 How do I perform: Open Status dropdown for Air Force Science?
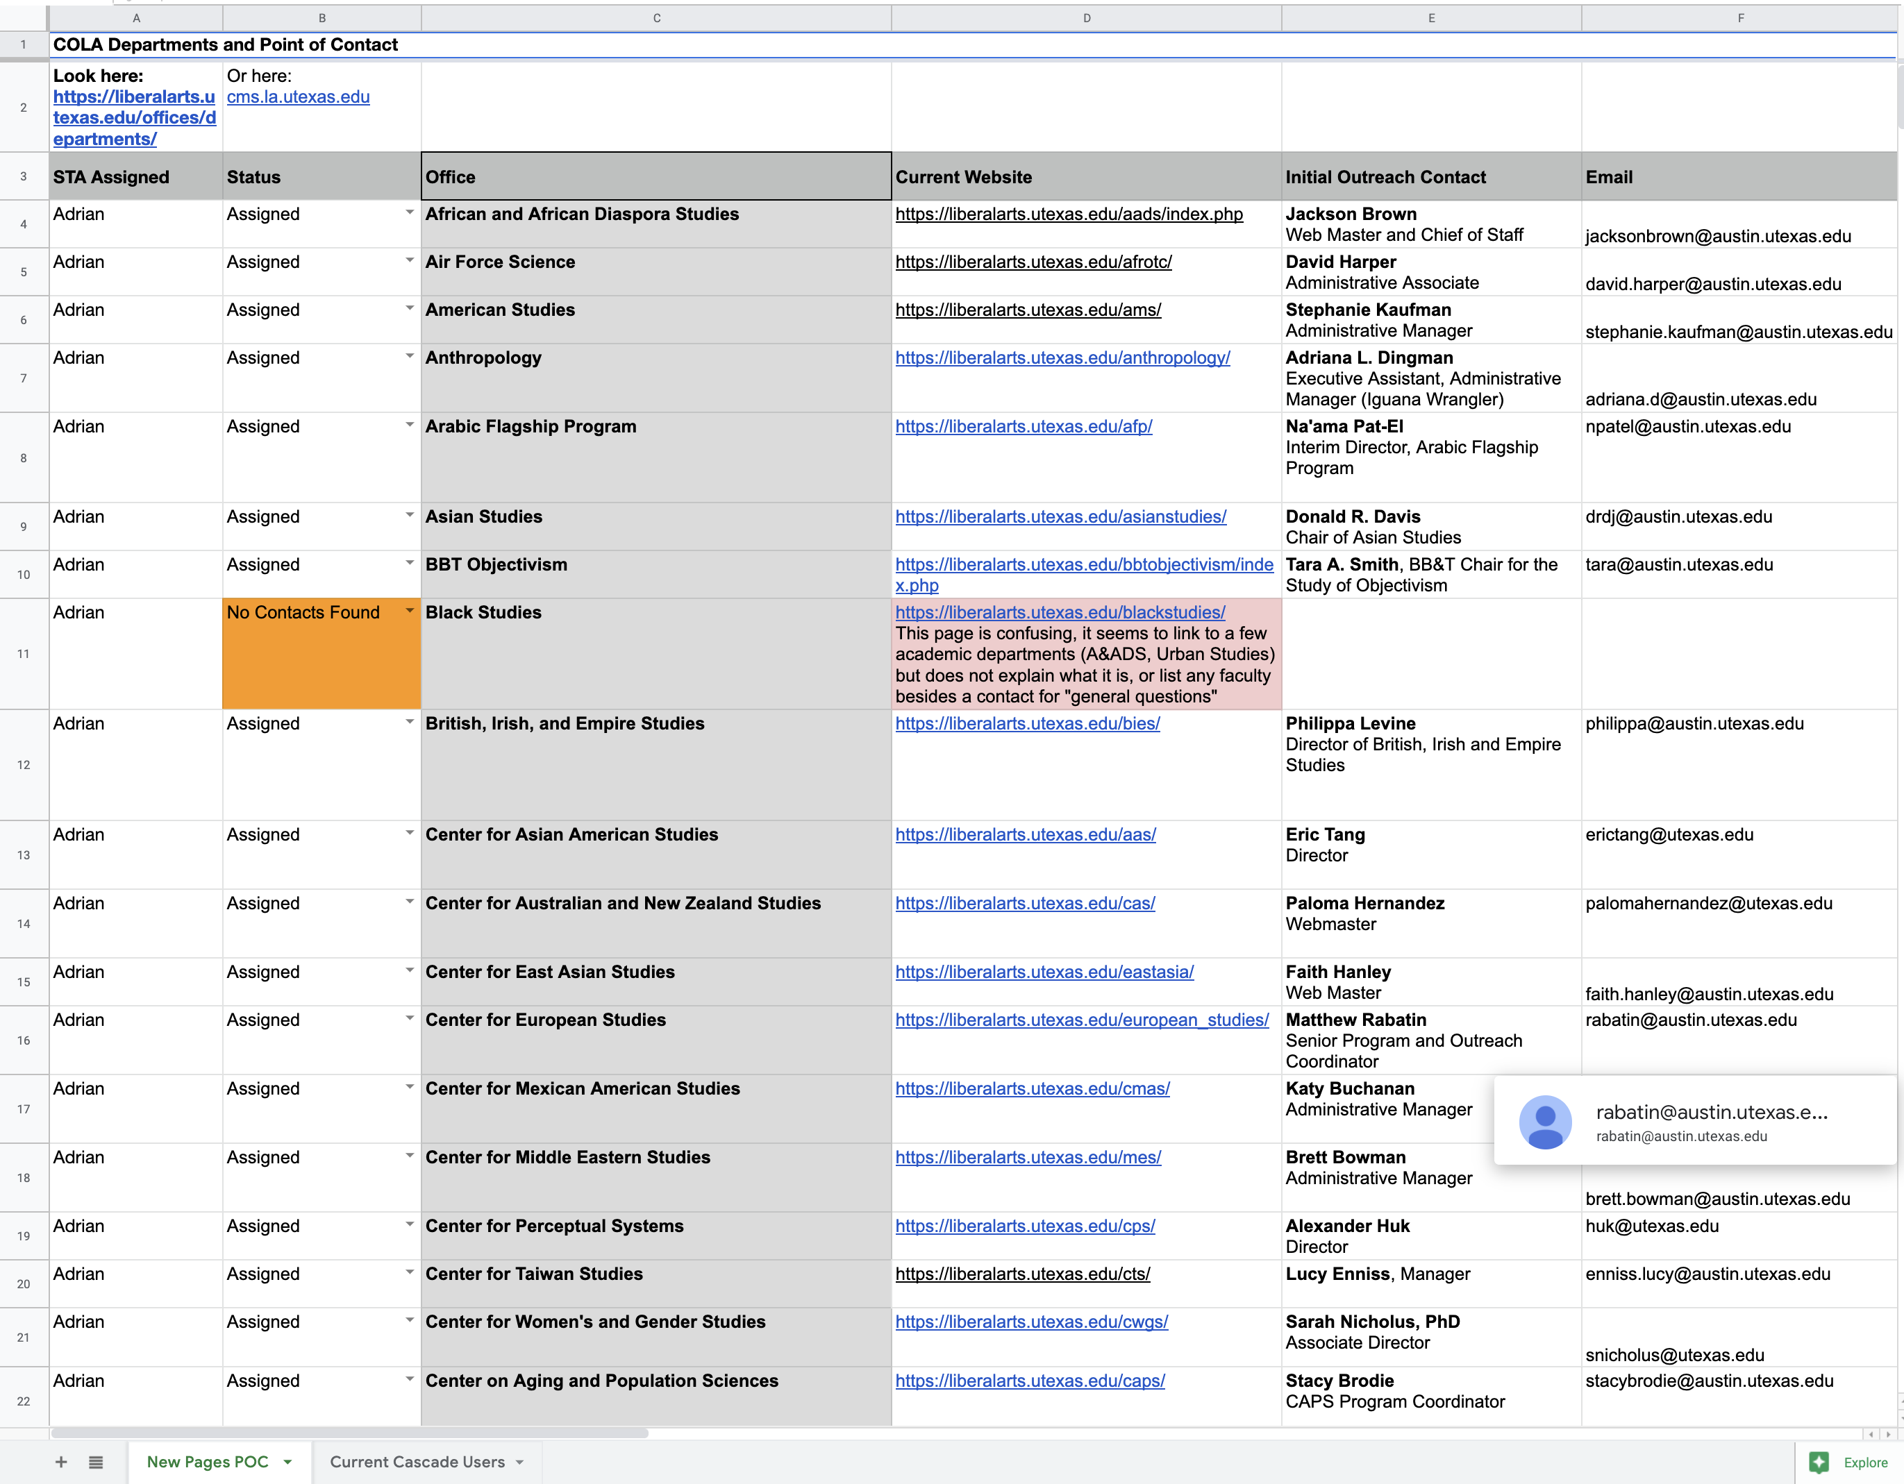409,260
